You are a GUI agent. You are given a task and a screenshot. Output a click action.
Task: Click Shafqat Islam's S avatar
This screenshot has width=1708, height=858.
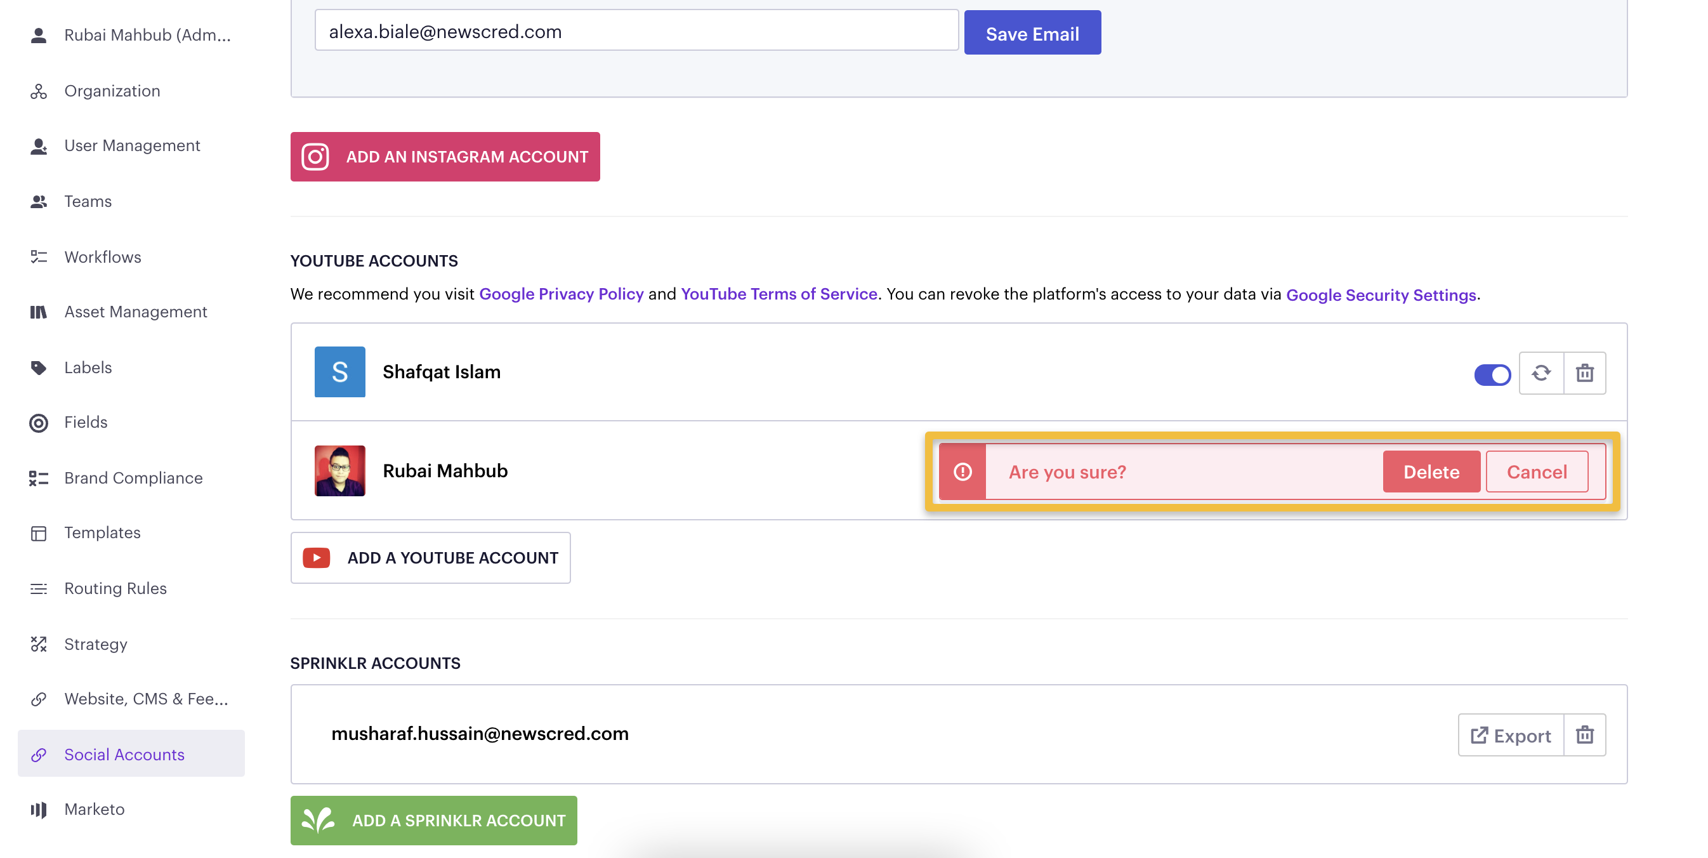[339, 372]
